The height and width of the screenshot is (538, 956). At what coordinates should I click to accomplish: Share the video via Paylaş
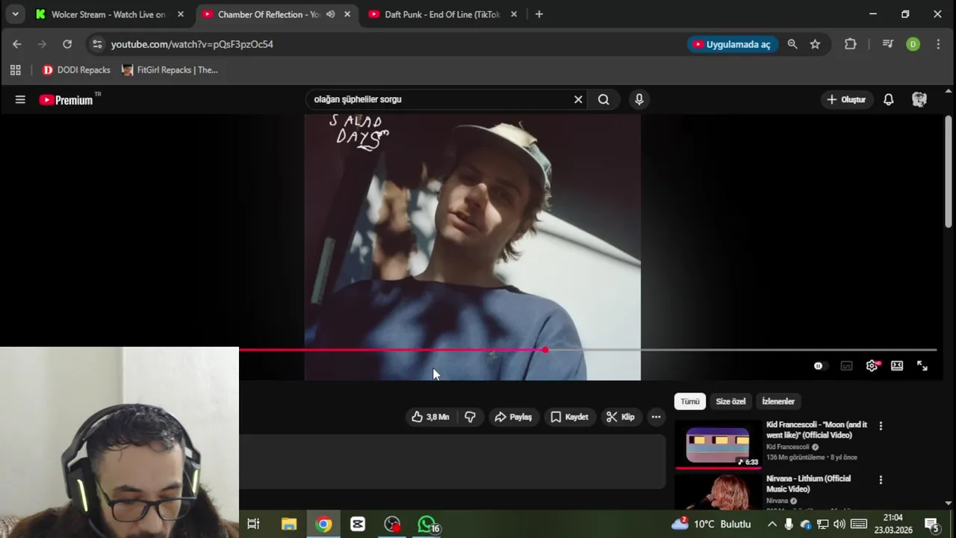pos(513,417)
